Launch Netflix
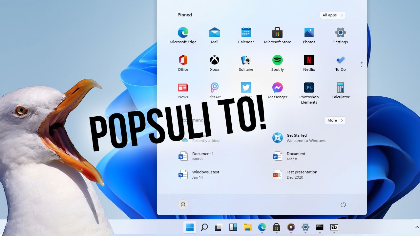This screenshot has height=236, width=420. [x=309, y=63]
